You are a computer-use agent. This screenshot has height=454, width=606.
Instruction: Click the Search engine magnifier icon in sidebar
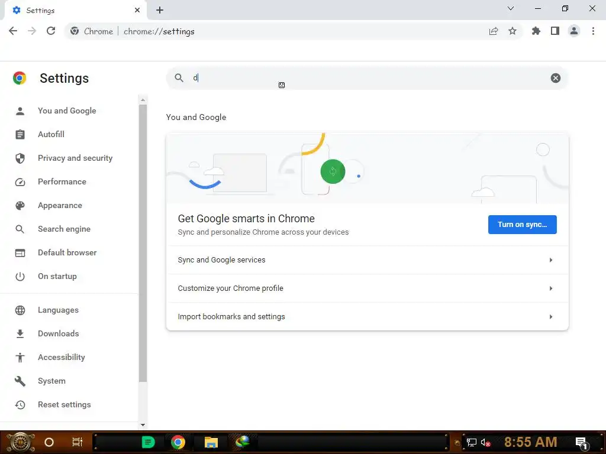point(20,229)
